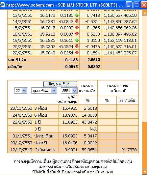Click the Internet Explorer icon in title bar
Image resolution: width=147 pixels, height=175 pixels.
click(2, 5)
